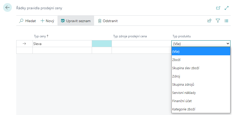Select Zboží from dropdown list
Viewport: 232px width, 115px height.
point(177,60)
